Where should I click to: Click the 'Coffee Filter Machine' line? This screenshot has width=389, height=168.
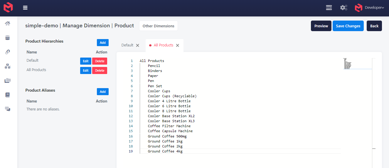point(169,126)
